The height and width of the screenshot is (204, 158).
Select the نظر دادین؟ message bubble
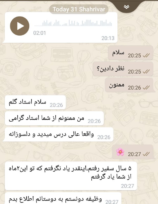click(x=123, y=69)
